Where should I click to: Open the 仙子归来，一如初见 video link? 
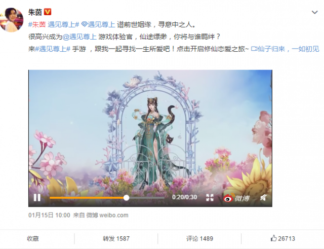tap(285, 49)
